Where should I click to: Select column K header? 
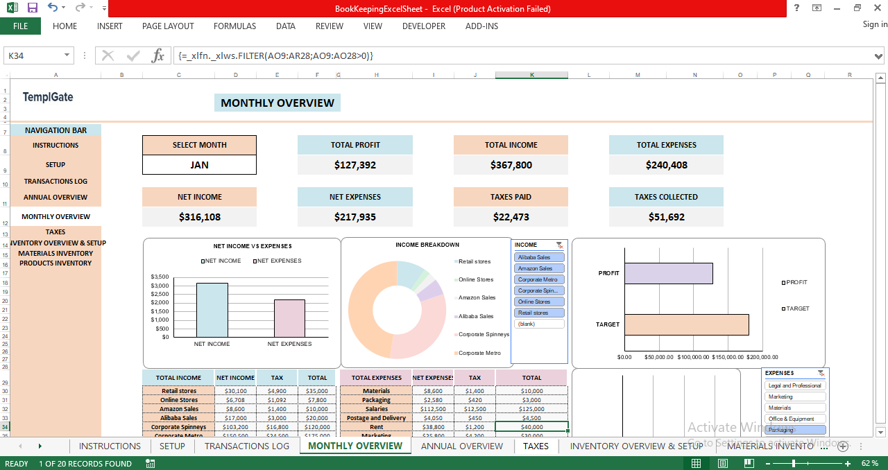(x=532, y=75)
